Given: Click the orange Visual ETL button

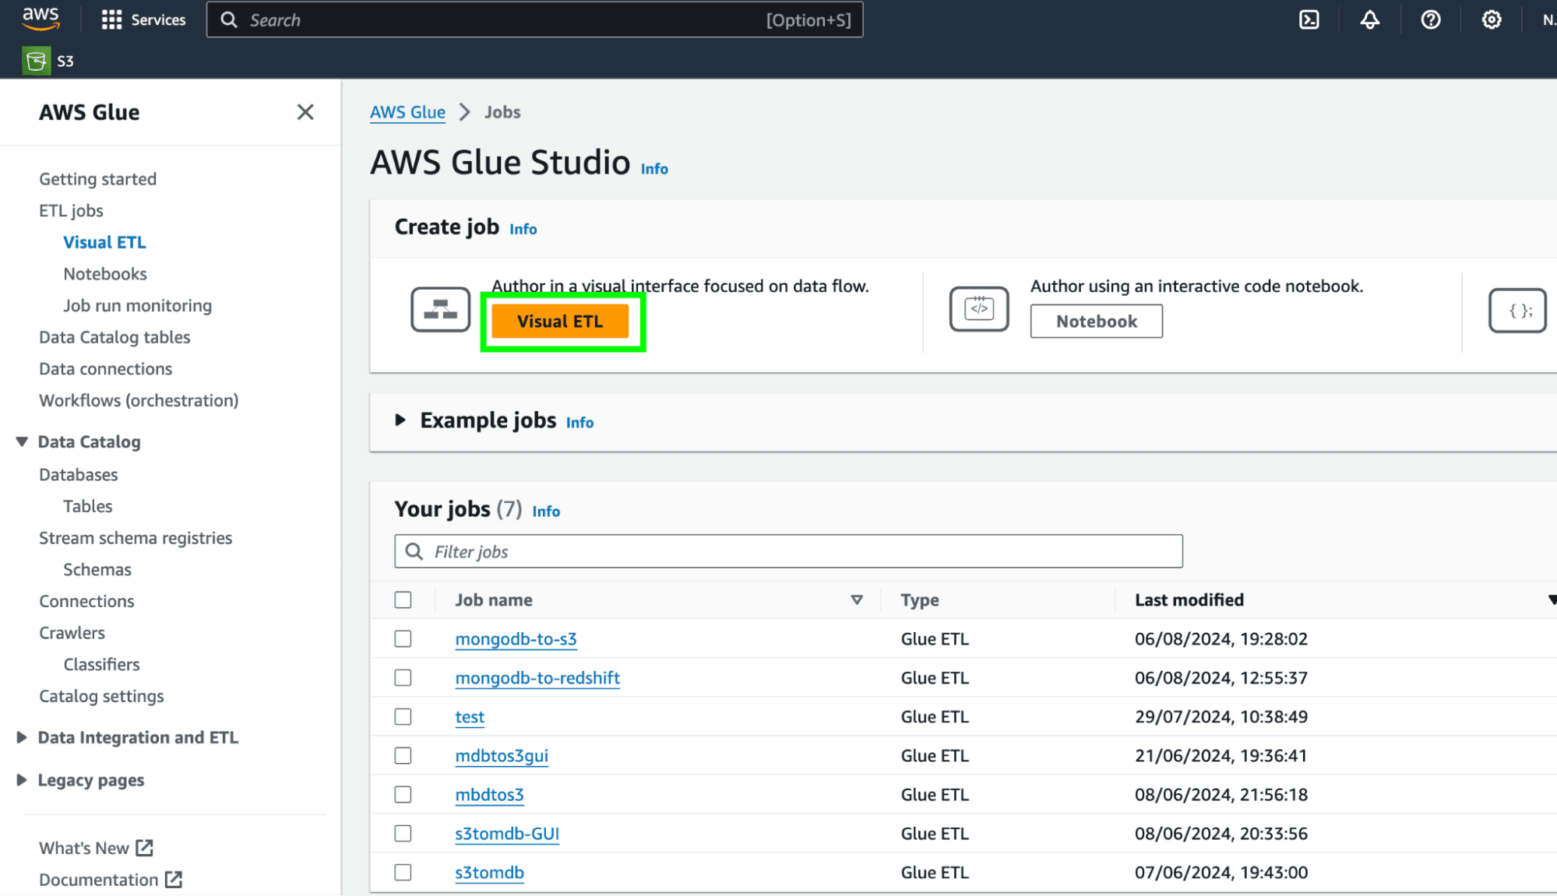Looking at the screenshot, I should [x=560, y=322].
